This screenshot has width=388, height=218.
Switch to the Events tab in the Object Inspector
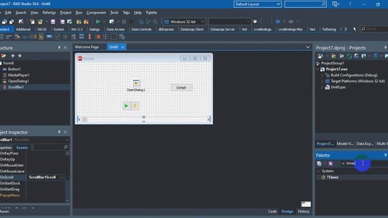tap(22, 148)
